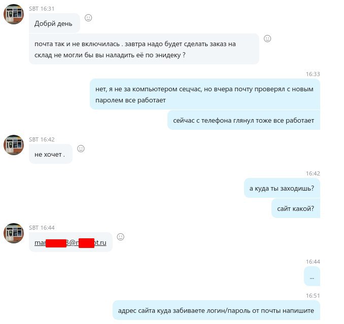Viewport: 344px width, 324px height.
Task: Click reaction smiley next to the email address
Action: coord(120,237)
